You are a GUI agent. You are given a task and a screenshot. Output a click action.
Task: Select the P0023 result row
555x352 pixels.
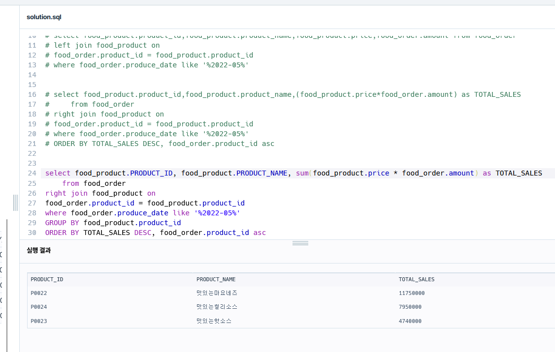[291, 321]
